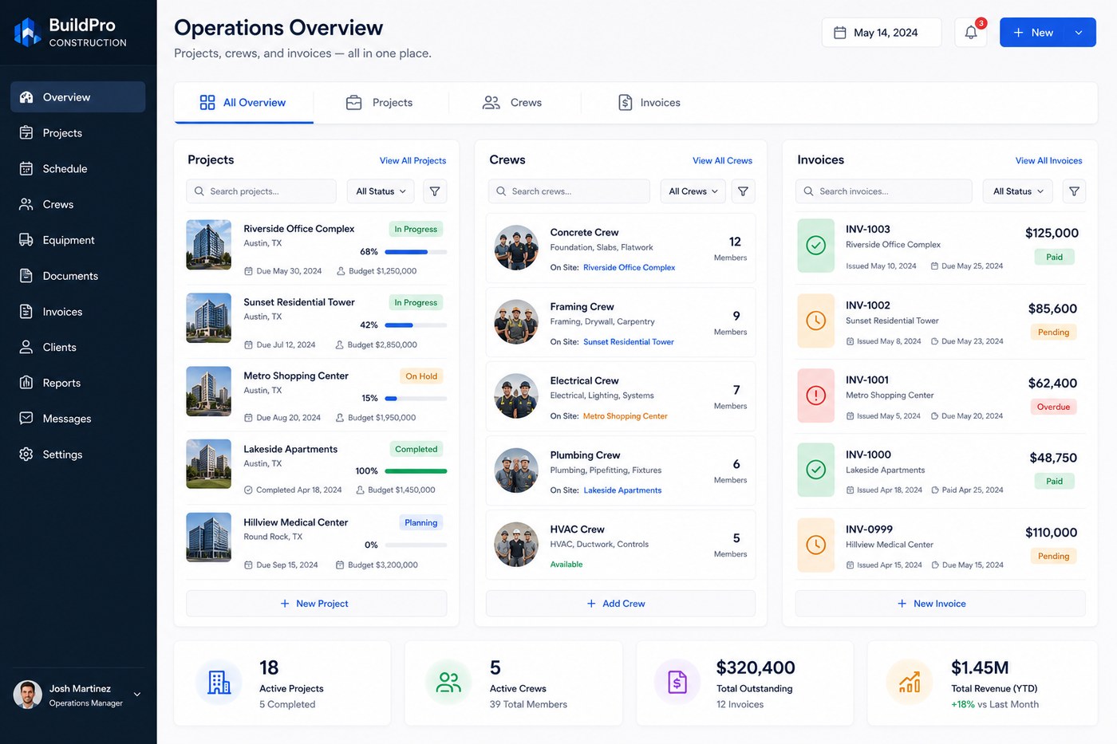The height and width of the screenshot is (744, 1117).
Task: Click the Search projects input field
Action: click(x=262, y=191)
